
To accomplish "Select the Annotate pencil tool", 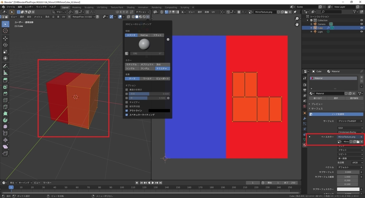I will (x=5, y=66).
